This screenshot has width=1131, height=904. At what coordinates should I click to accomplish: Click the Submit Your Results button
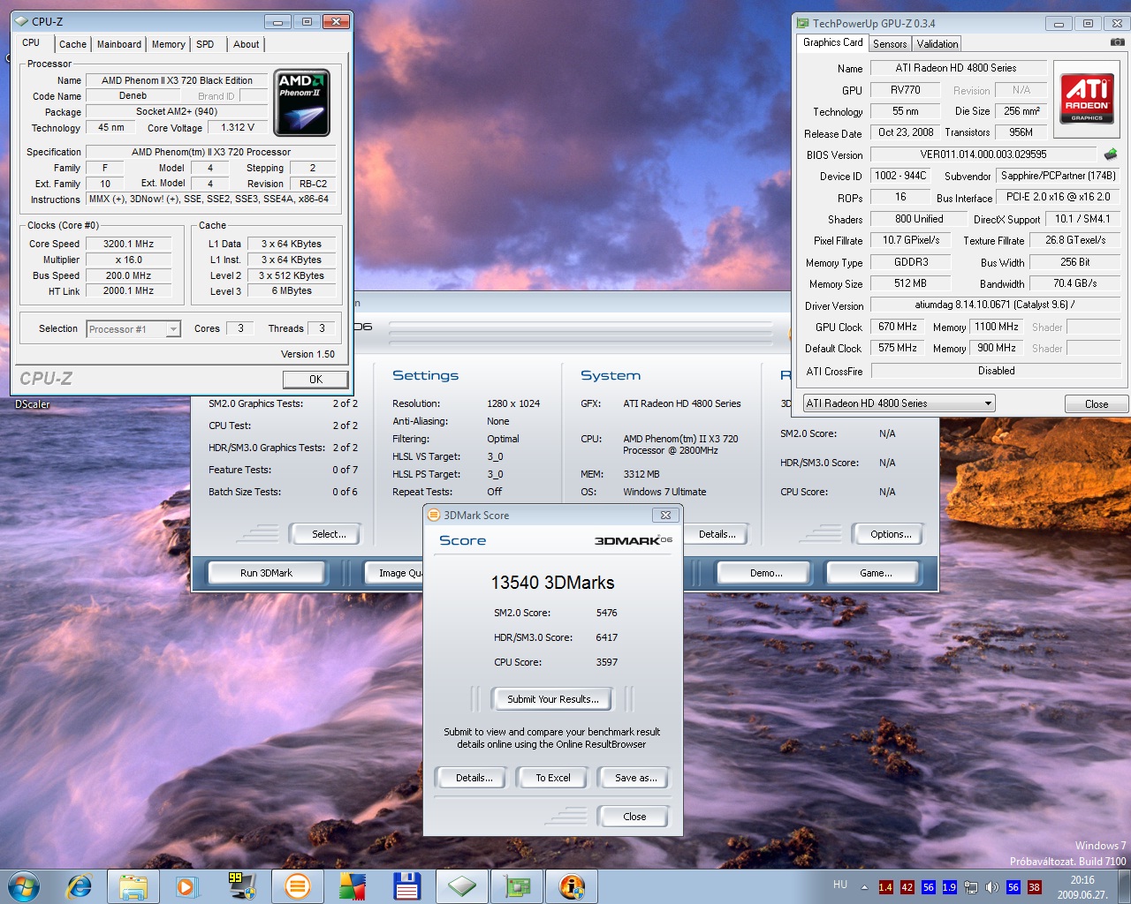pyautogui.click(x=552, y=699)
